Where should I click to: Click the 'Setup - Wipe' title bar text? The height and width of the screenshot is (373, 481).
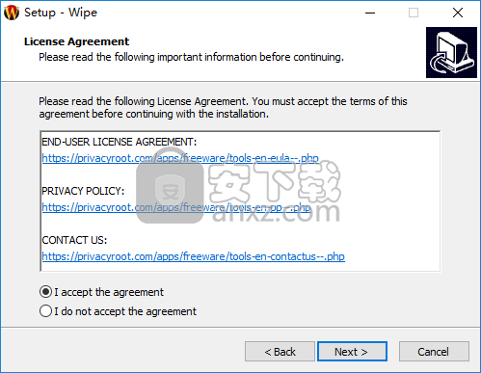pos(61,13)
